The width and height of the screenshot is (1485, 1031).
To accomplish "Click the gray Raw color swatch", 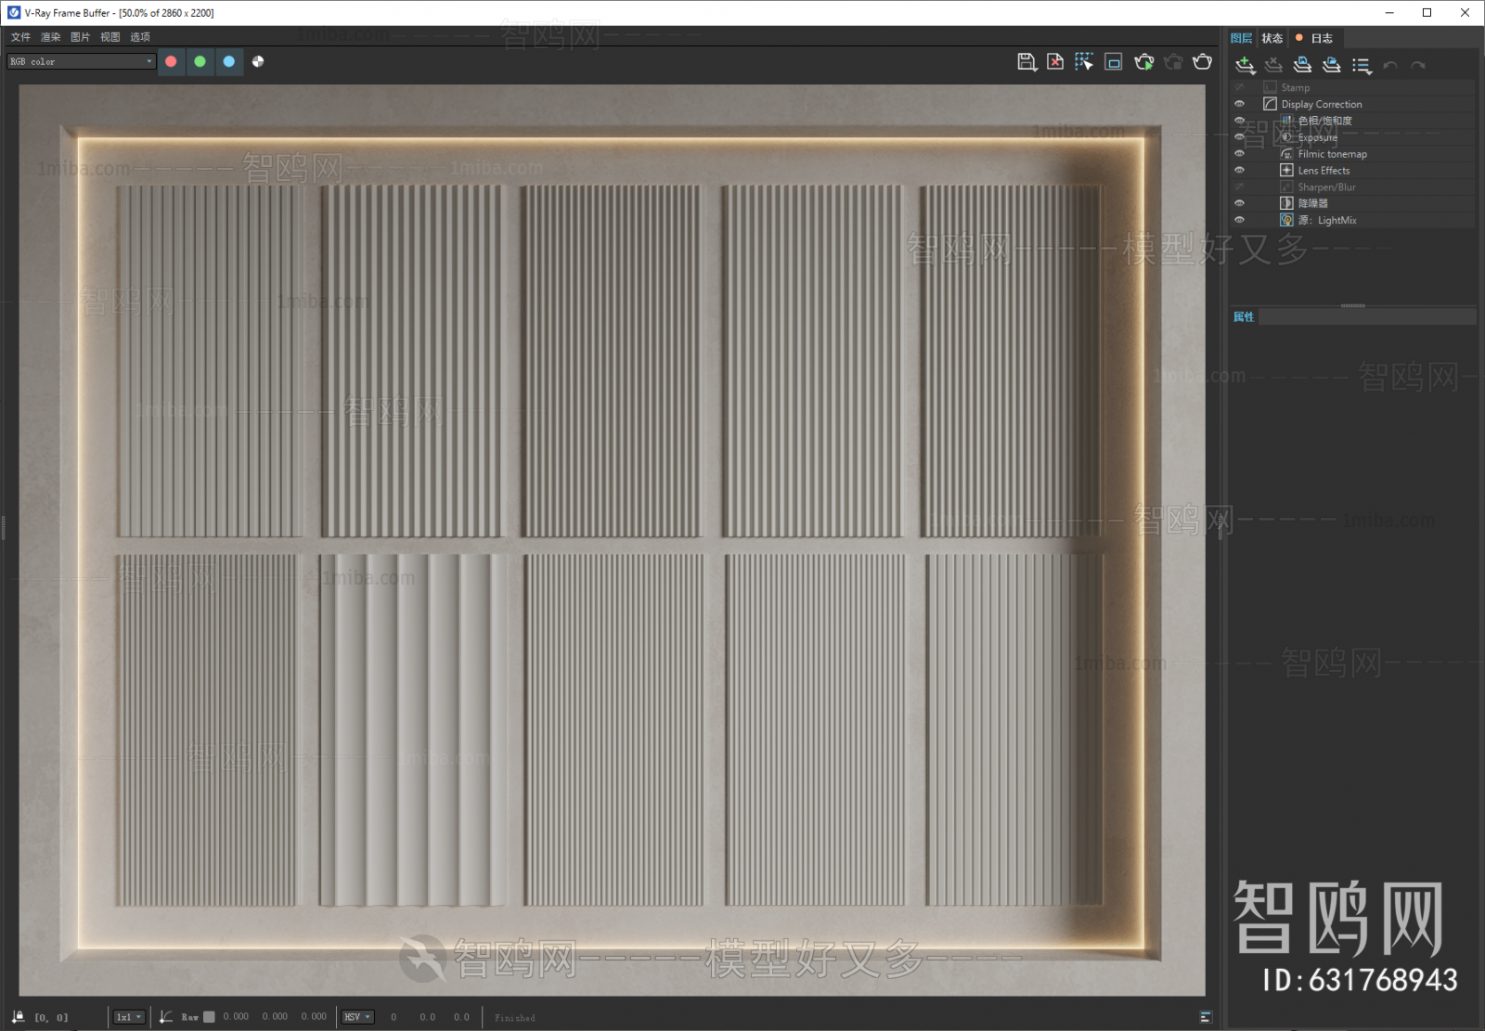I will (x=209, y=1017).
